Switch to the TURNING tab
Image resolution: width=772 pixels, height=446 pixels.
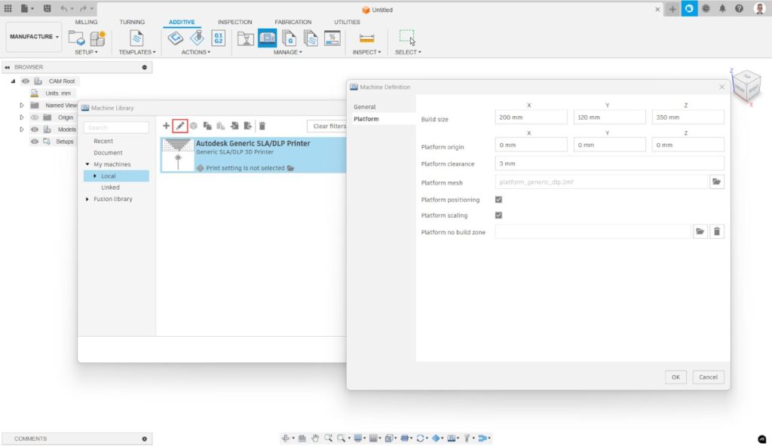pyautogui.click(x=132, y=22)
